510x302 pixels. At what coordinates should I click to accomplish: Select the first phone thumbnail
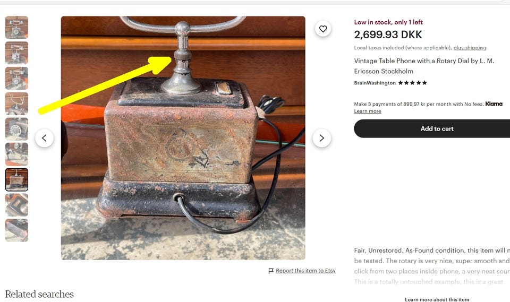click(16, 27)
